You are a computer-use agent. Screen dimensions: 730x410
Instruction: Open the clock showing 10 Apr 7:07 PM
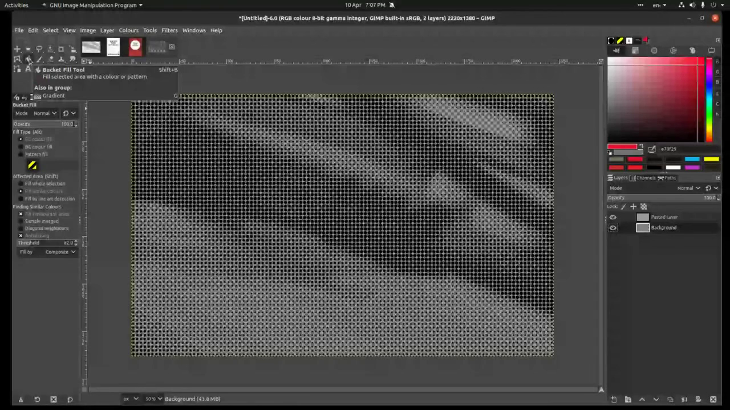(365, 5)
